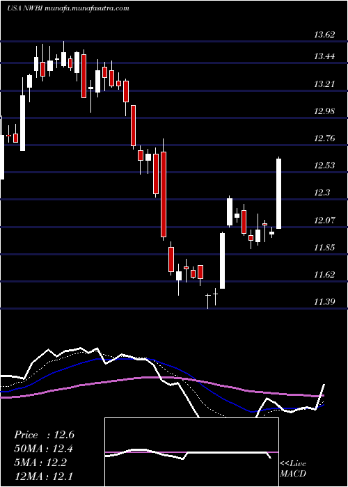Click the 12.3 price axis label
This screenshot has width=348, height=487.
click(322, 193)
